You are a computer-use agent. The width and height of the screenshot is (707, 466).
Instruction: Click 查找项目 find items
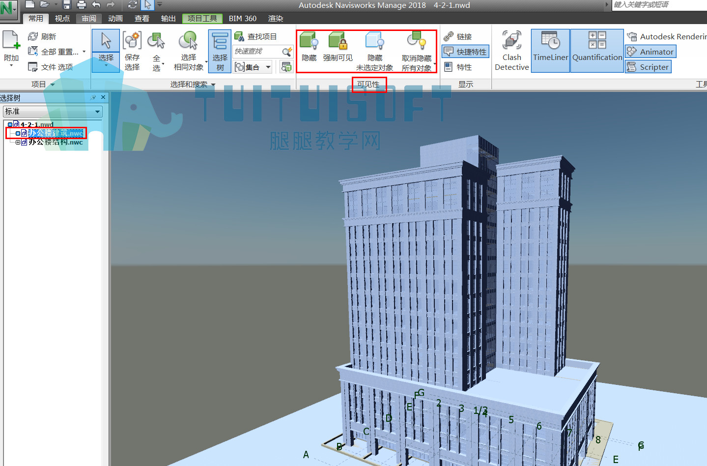coord(256,36)
